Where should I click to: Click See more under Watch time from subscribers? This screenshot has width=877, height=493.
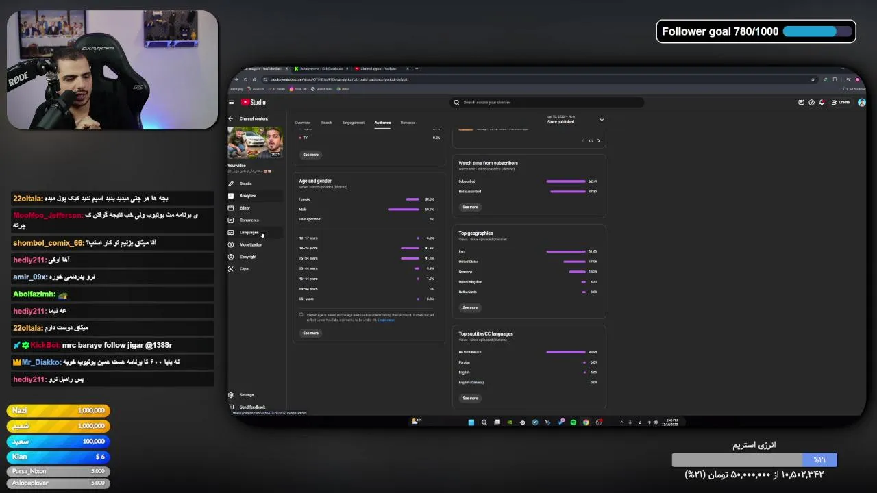(x=470, y=207)
